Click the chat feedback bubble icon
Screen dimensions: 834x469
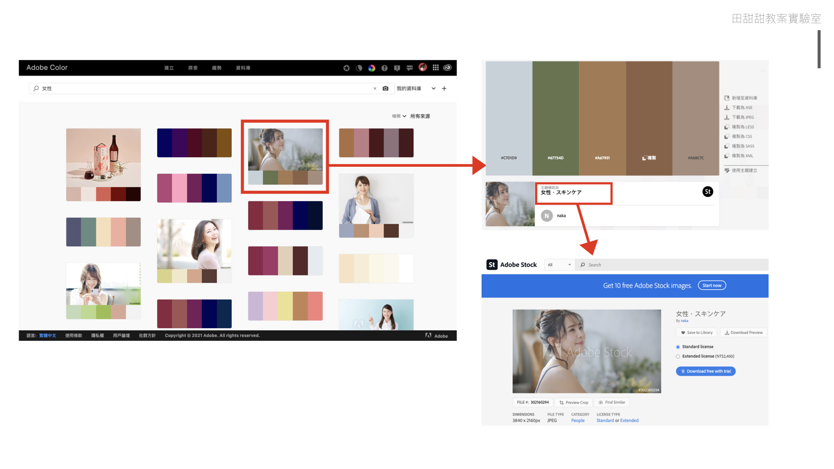pyautogui.click(x=409, y=68)
